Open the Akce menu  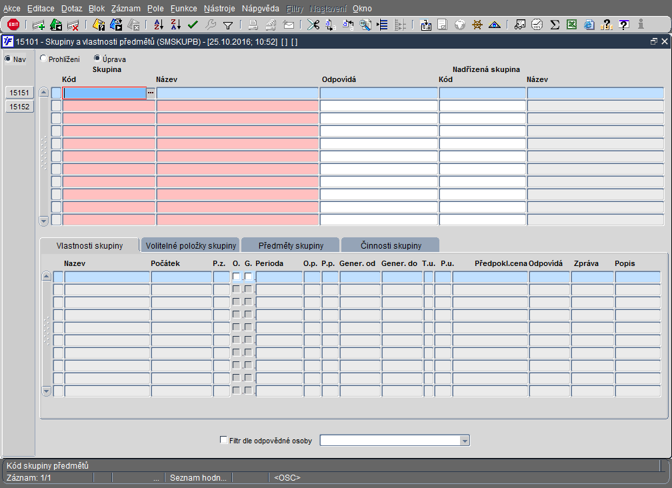tap(11, 9)
